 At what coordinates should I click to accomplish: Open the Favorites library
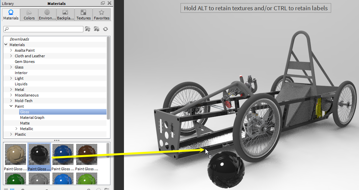(x=102, y=14)
